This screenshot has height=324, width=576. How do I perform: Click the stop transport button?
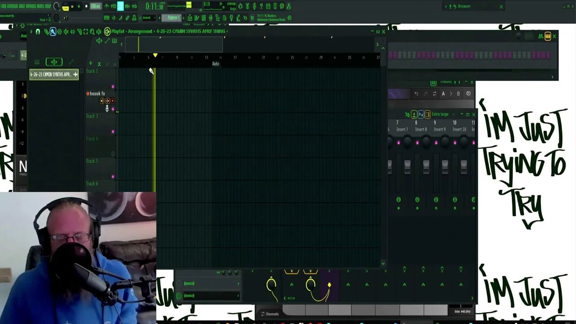pos(79,6)
